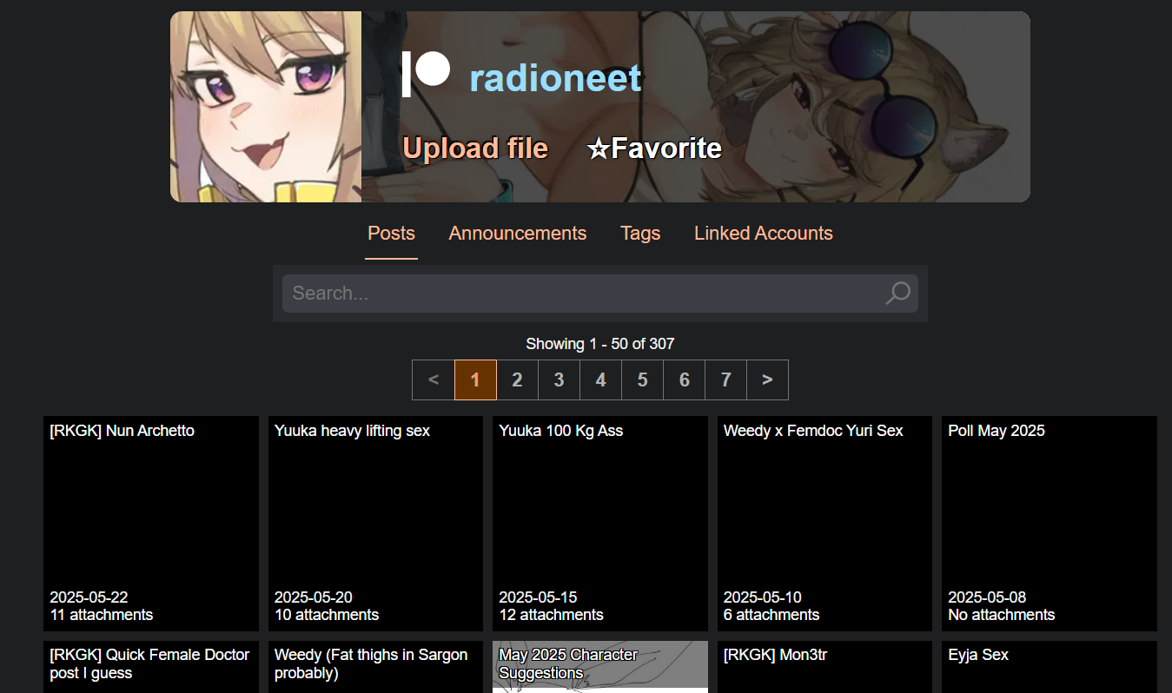Go to last page 7
Image resolution: width=1172 pixels, height=693 pixels.
pos(725,379)
